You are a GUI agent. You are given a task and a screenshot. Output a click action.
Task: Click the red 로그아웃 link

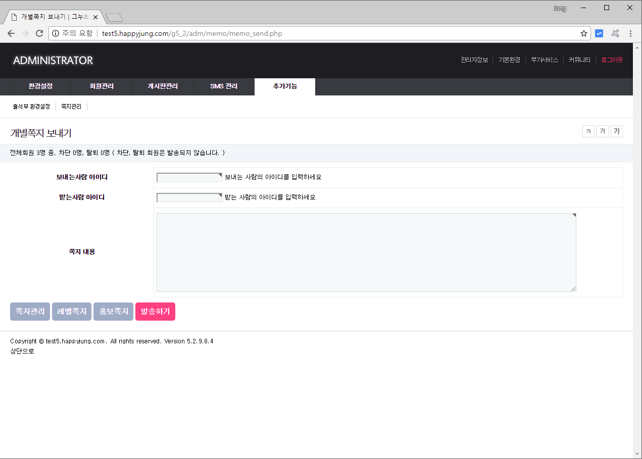(x=612, y=60)
